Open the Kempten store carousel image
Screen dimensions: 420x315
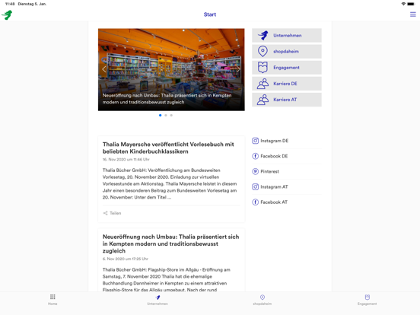(x=171, y=70)
